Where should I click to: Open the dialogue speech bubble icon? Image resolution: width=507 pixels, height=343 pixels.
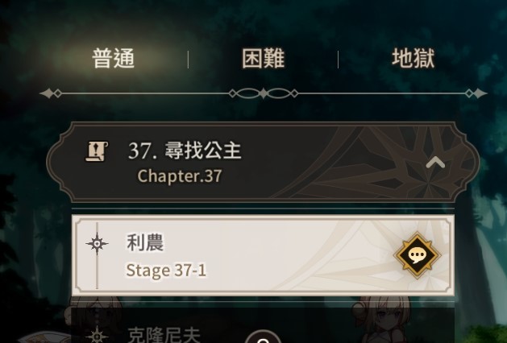pyautogui.click(x=417, y=255)
